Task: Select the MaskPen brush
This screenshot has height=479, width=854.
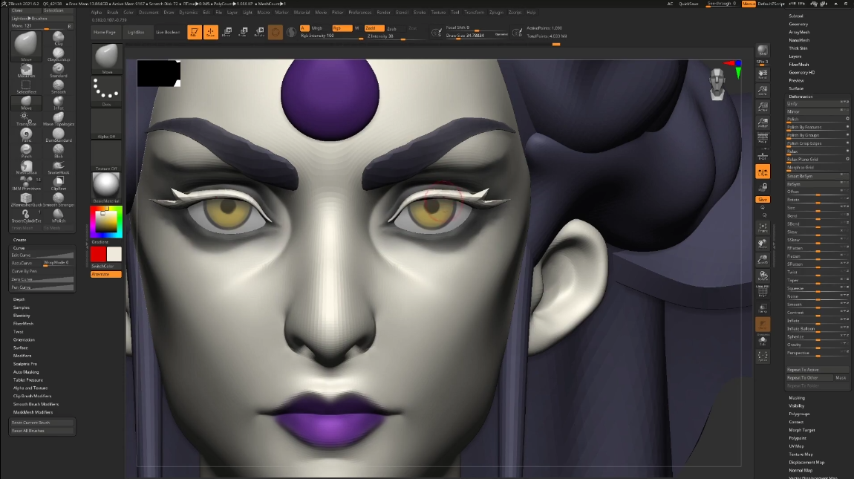Action: [x=26, y=71]
